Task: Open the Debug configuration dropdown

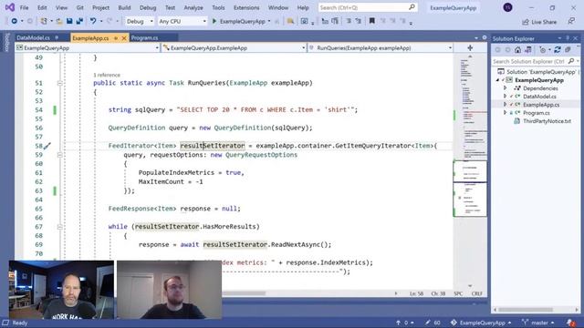Action: (x=140, y=22)
